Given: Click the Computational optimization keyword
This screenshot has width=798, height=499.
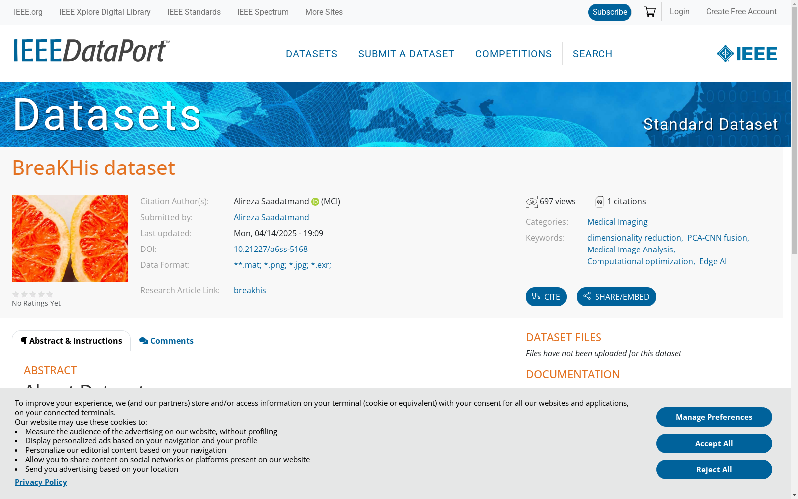Looking at the screenshot, I should point(640,261).
